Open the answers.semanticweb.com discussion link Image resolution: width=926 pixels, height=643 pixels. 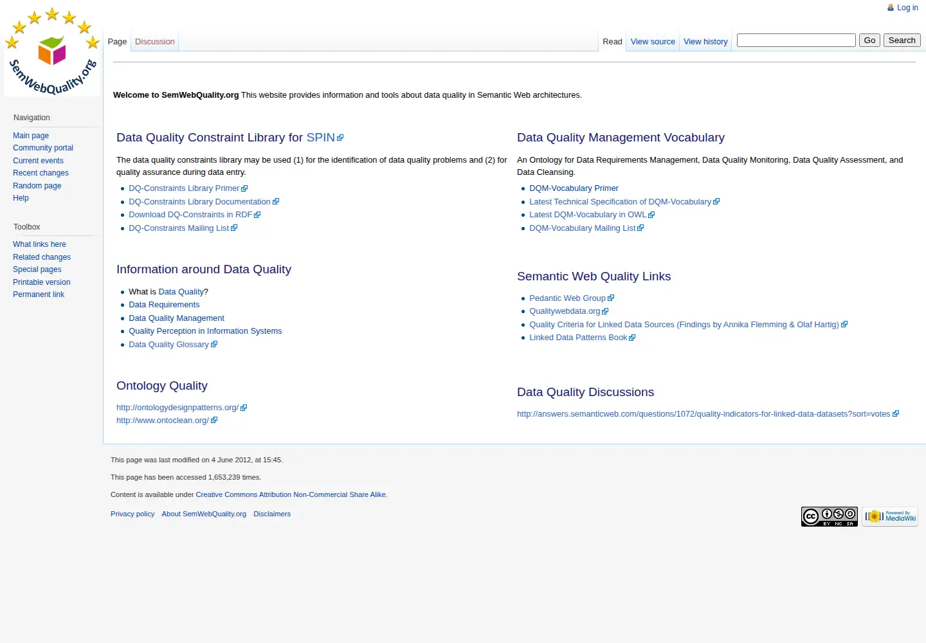click(x=708, y=414)
